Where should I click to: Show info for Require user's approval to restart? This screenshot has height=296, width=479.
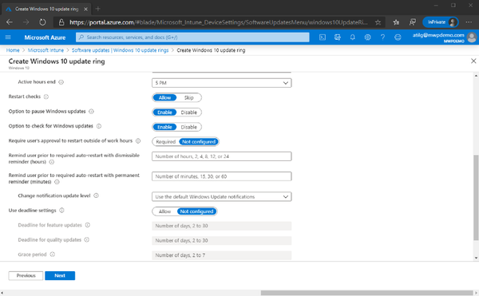tap(138, 140)
